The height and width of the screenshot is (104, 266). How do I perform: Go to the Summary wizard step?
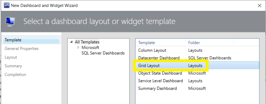coord(13,66)
